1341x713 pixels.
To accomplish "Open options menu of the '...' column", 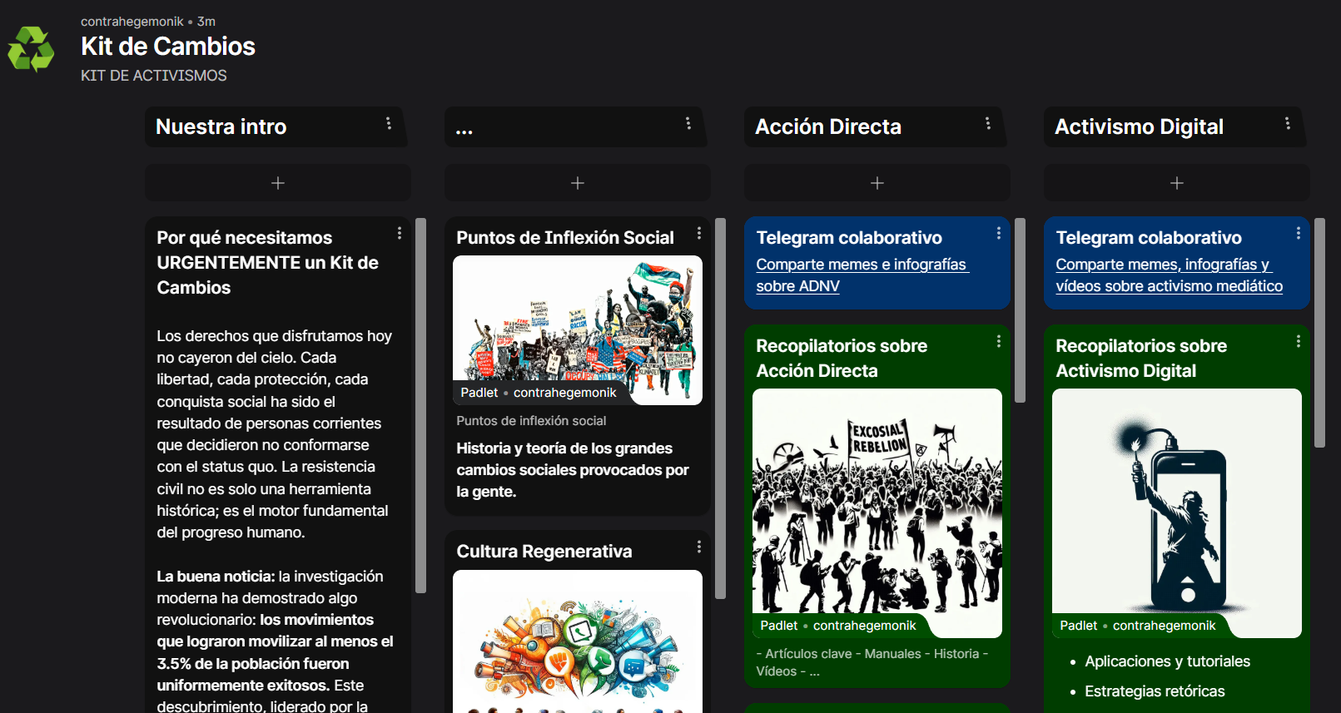I will pos(688,124).
